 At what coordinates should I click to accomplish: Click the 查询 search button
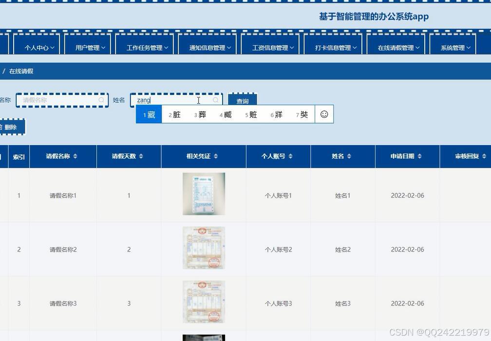[x=242, y=101]
